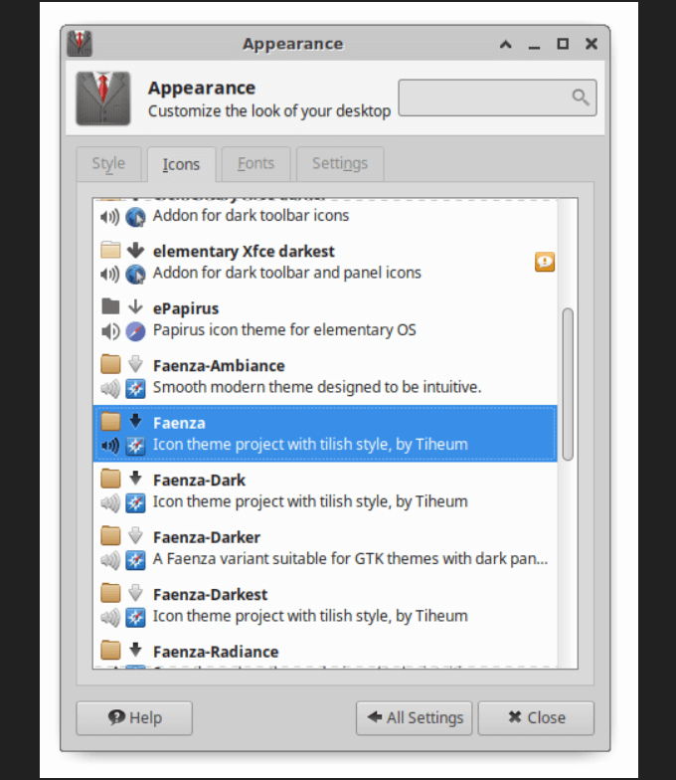Click the download arrow icon of Faenza-Darkest
This screenshot has width=676, height=780.
click(135, 593)
